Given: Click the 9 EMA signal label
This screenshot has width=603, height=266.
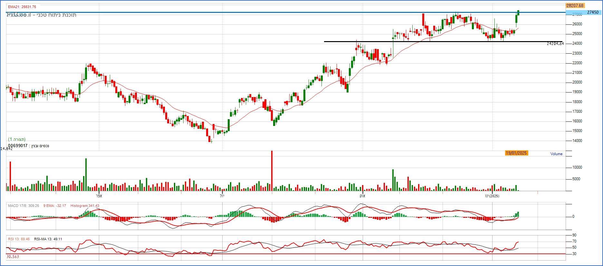Looking at the screenshot, I should point(55,206).
